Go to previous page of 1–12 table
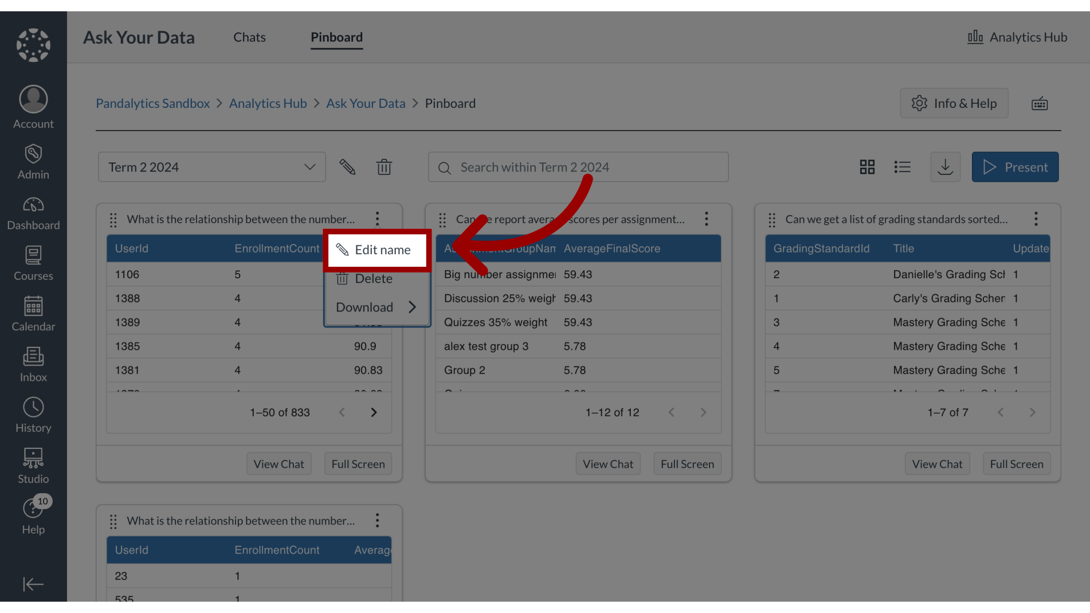The height and width of the screenshot is (613, 1090). pos(672,413)
